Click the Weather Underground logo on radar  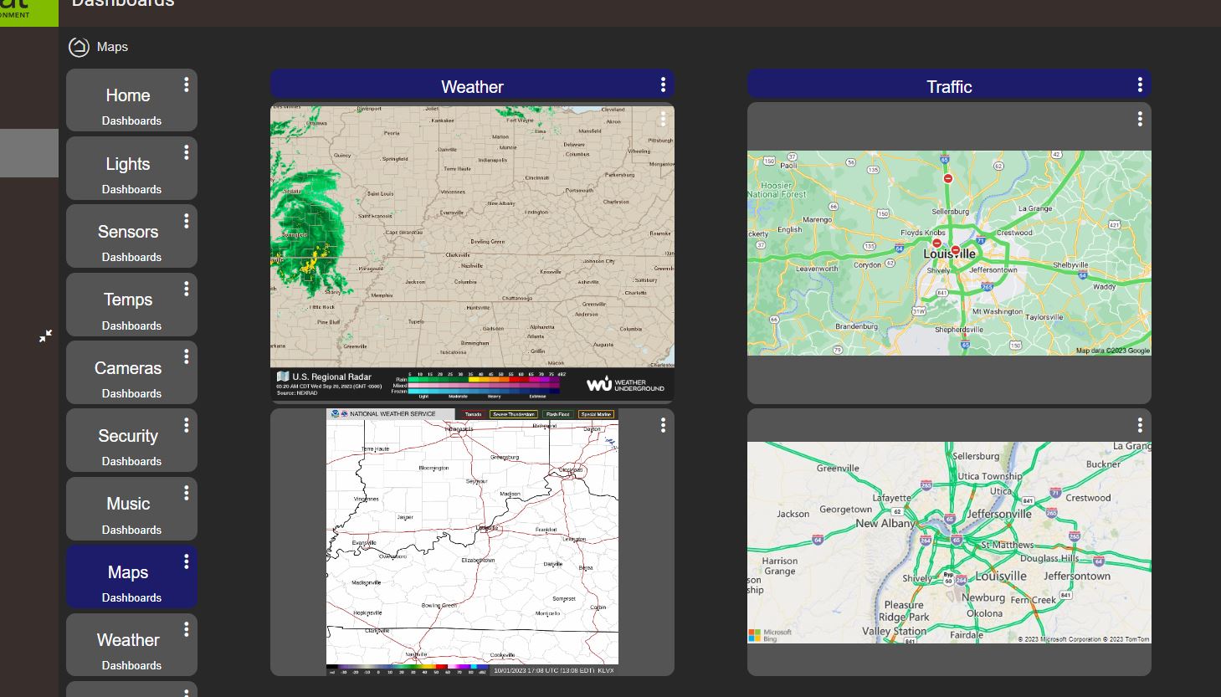625,384
